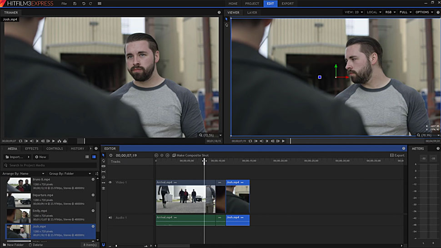
Task: Toggle timeline snapping magnet icon
Action: point(103,244)
